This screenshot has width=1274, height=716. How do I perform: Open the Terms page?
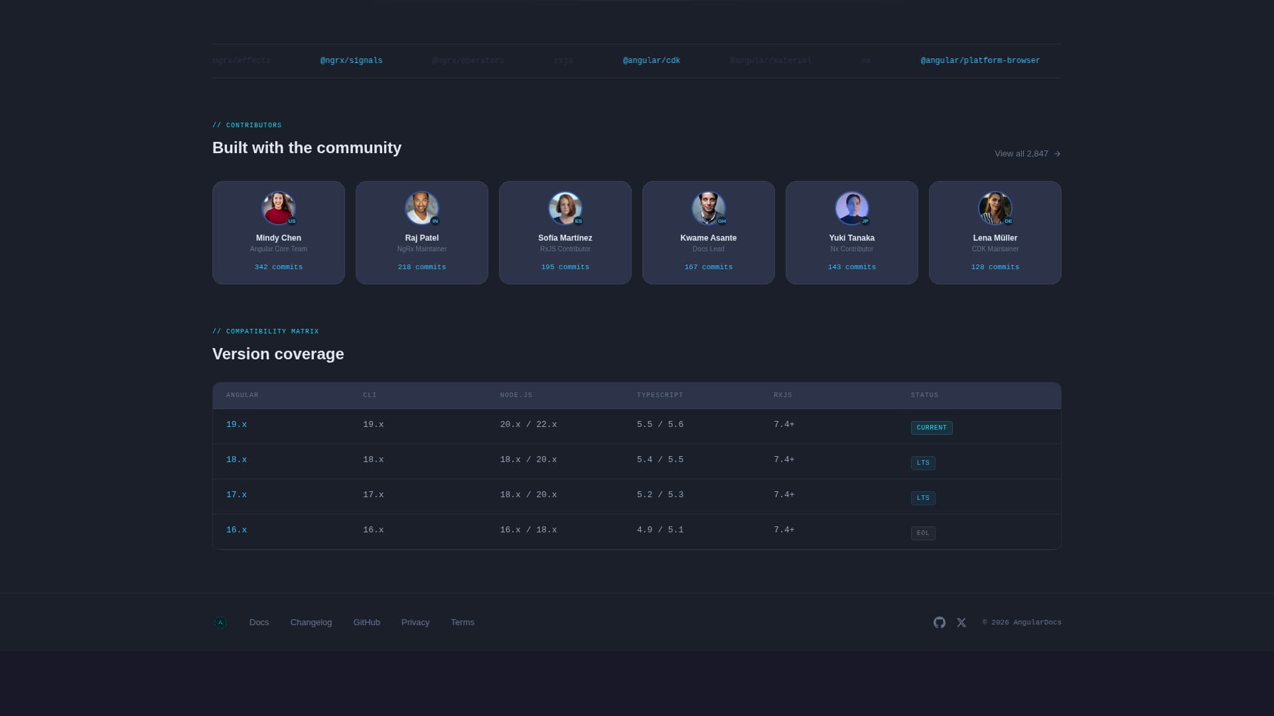[462, 623]
